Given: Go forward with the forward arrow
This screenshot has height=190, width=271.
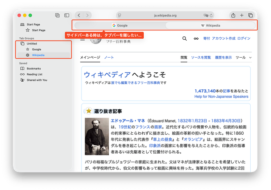Looking at the screenshot, I should [x=87, y=16].
